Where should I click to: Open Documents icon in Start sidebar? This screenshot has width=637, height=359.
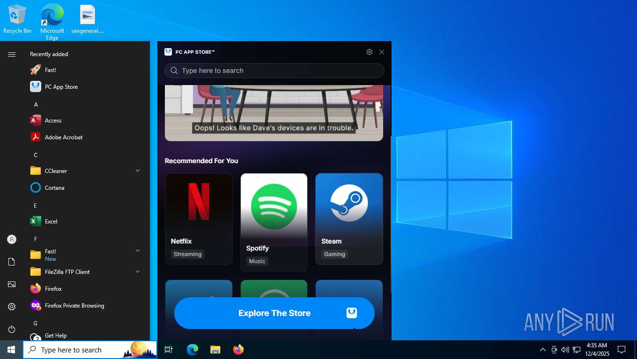12,262
